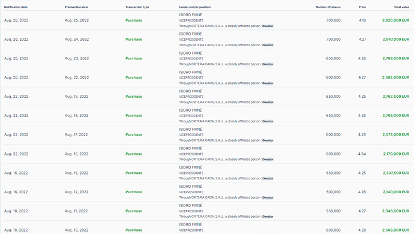Image resolution: width=414 pixels, height=234 pixels.
Task: Select the Aug. 11, 2022 transaction date
Action: point(76,211)
